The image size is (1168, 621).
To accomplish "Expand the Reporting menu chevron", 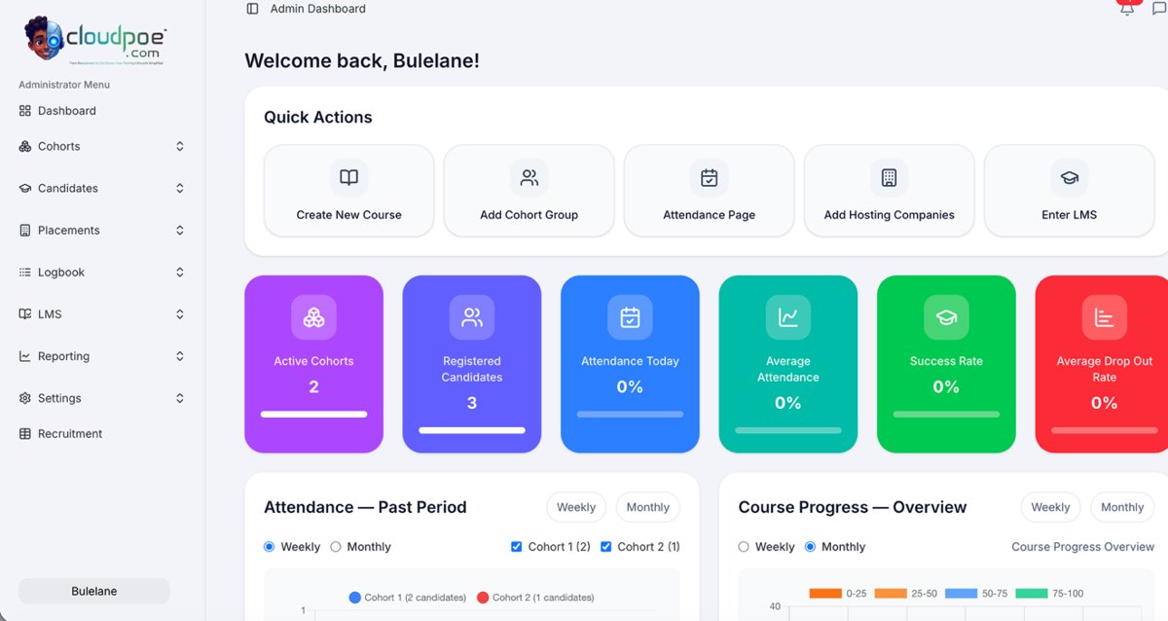I will (180, 356).
